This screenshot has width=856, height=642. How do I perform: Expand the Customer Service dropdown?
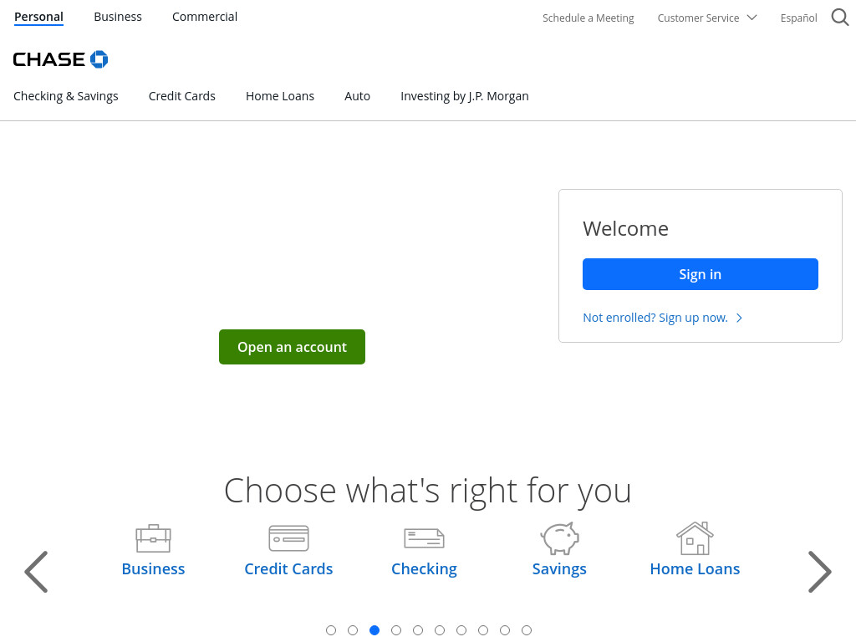tap(707, 18)
